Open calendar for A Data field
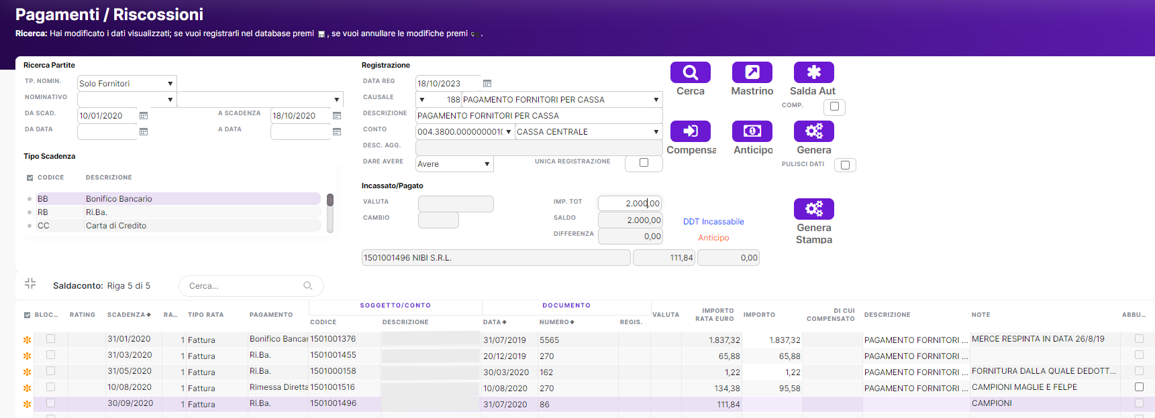Viewport: 1155px width, 418px height. click(x=337, y=132)
